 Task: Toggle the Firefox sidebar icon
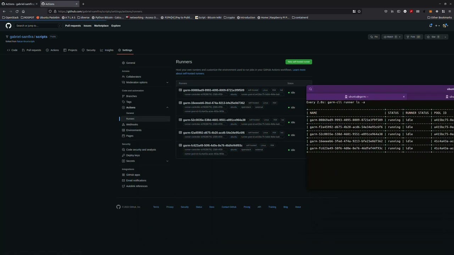tap(399, 11)
